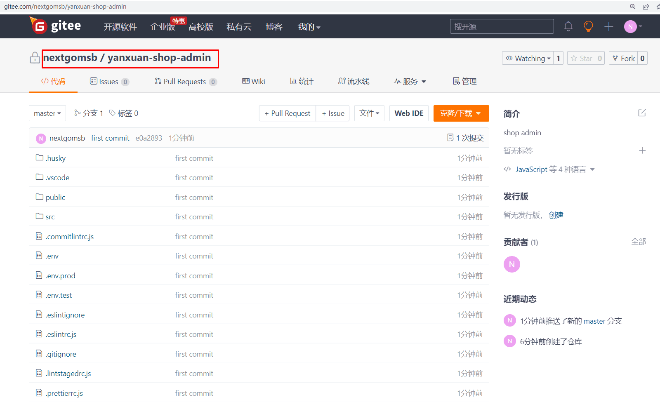The image size is (660, 402).
Task: Open the master branch selector
Action: tap(47, 113)
